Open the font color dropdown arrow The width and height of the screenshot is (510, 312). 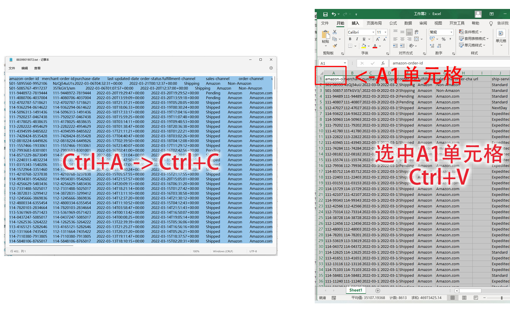click(x=380, y=46)
